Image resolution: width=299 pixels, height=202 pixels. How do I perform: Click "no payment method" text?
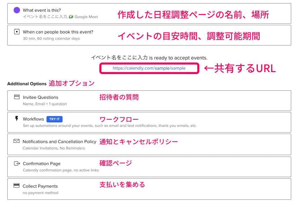[x=41, y=193]
